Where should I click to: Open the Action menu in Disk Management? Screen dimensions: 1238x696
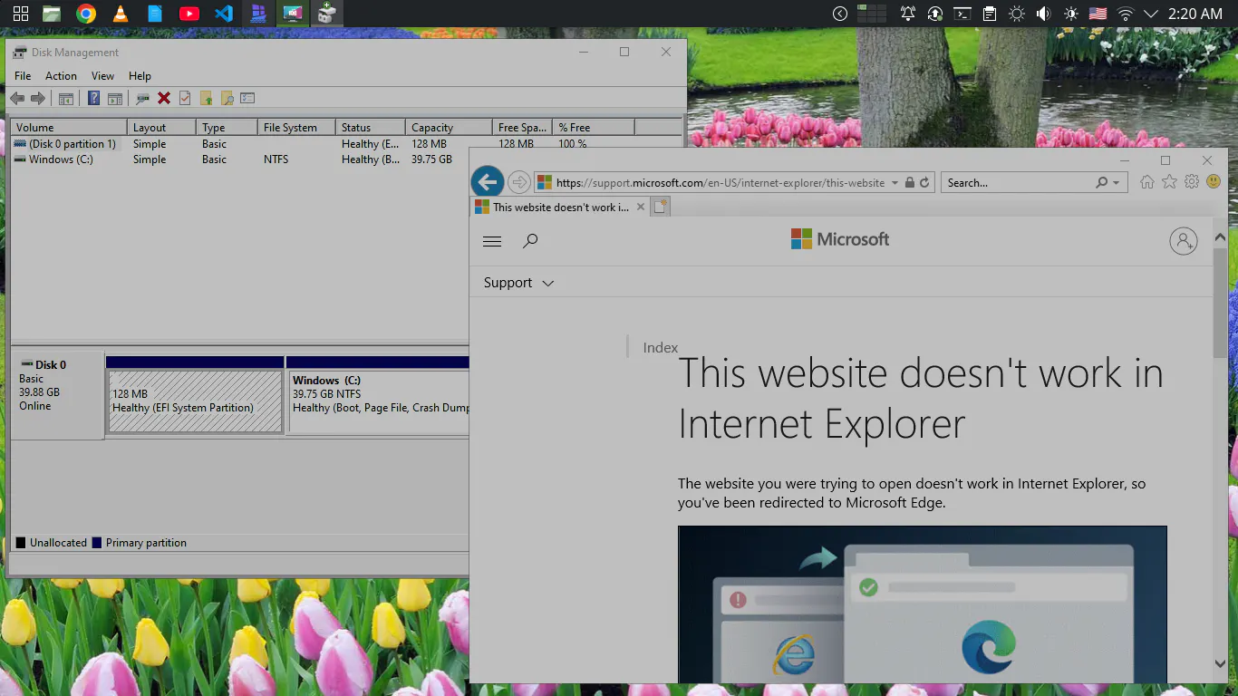click(62, 76)
